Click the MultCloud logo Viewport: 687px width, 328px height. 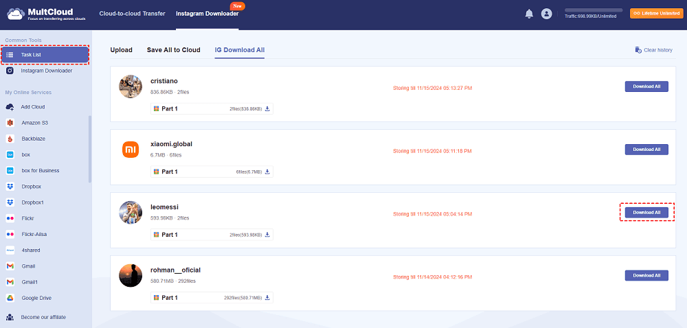tap(47, 14)
